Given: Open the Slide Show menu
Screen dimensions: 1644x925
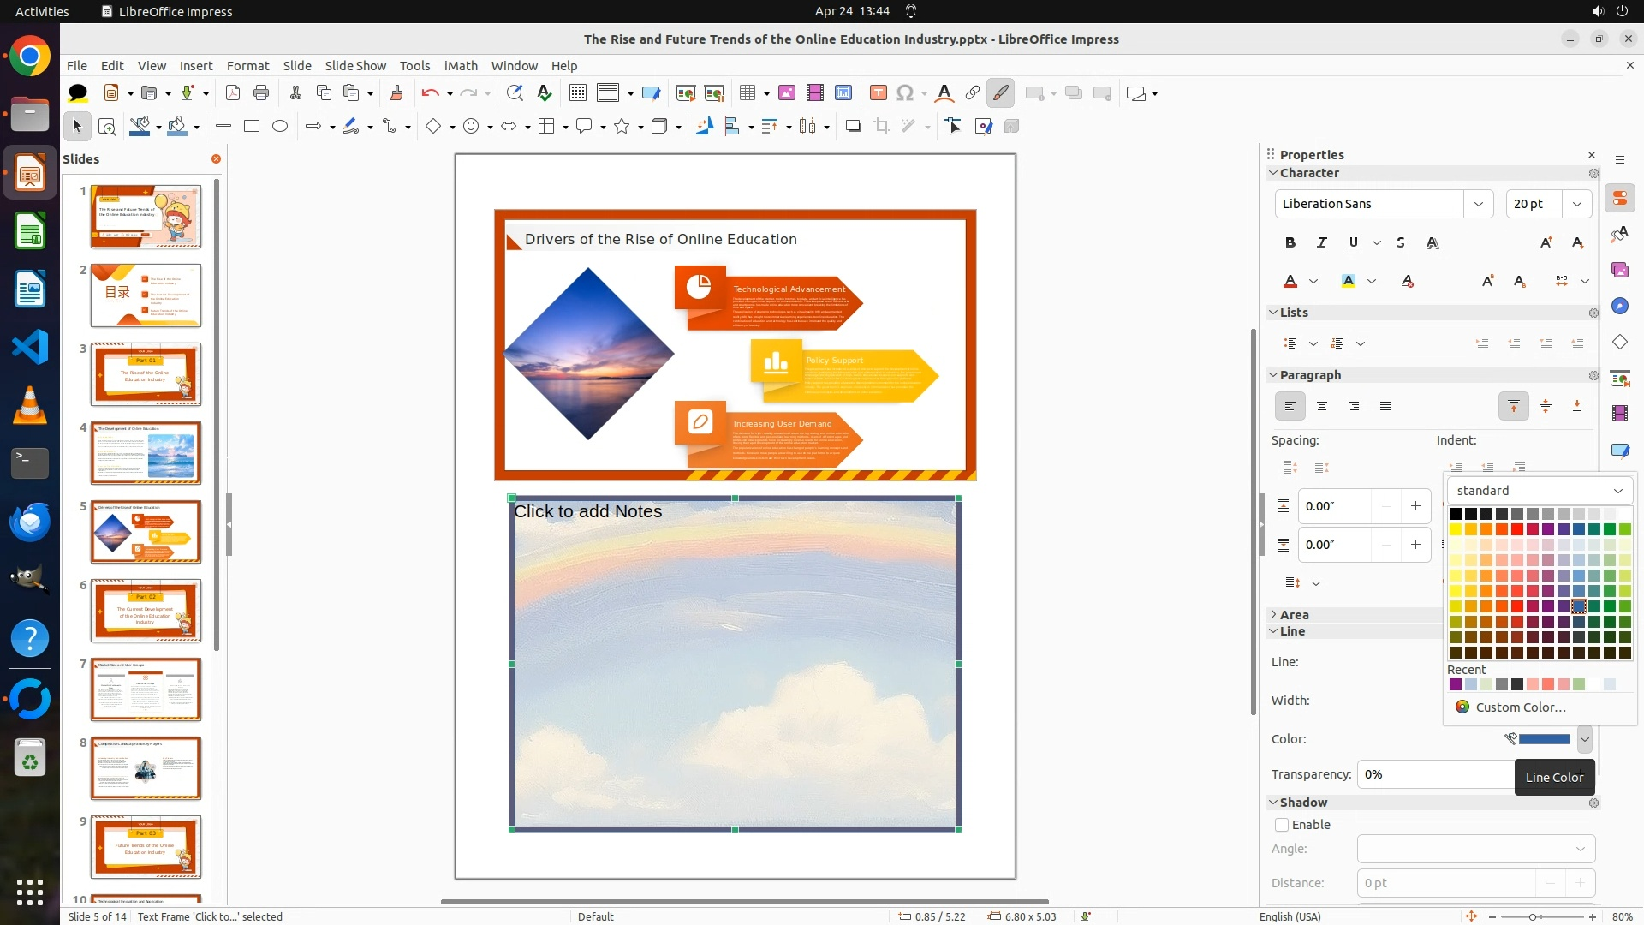Looking at the screenshot, I should [355, 65].
